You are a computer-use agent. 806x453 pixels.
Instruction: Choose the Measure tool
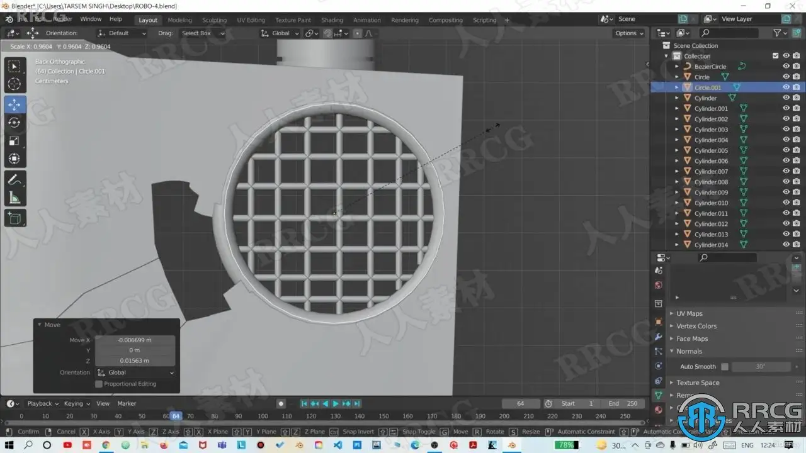[x=15, y=198]
